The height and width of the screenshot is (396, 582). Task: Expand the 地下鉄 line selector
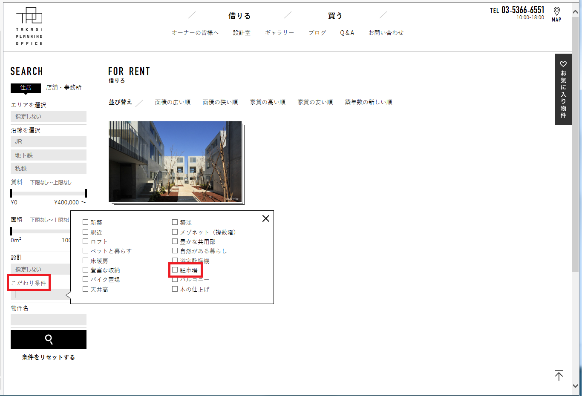click(49, 155)
